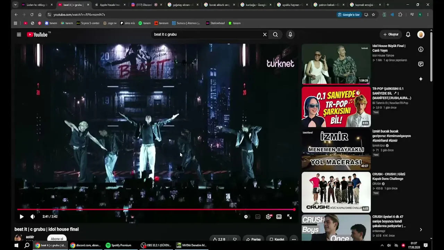The image size is (444, 250).
Task: Mute the video volume
Action: click(x=33, y=217)
